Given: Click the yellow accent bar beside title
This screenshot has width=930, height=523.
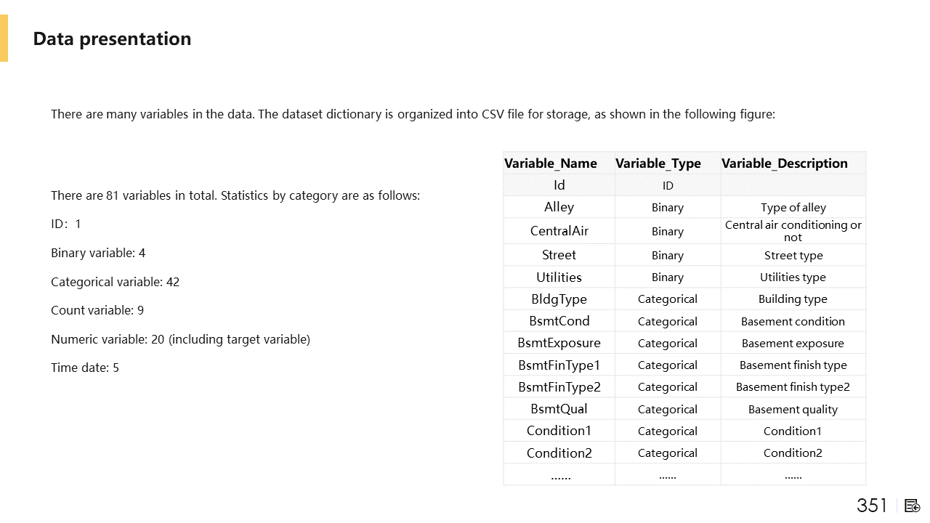Looking at the screenshot, I should (x=4, y=38).
